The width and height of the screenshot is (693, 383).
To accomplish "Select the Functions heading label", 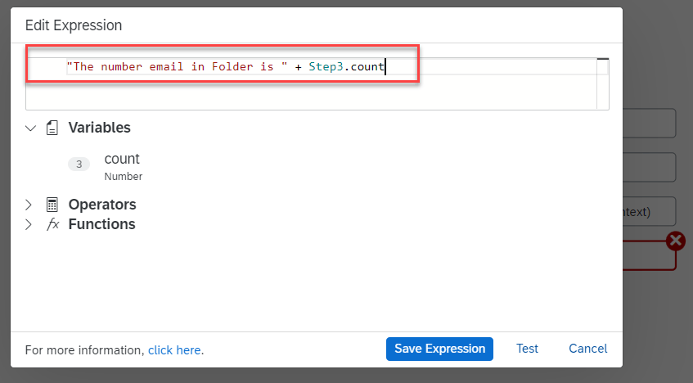I will [x=101, y=224].
